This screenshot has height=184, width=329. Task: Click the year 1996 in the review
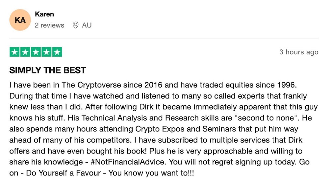pos(288,85)
